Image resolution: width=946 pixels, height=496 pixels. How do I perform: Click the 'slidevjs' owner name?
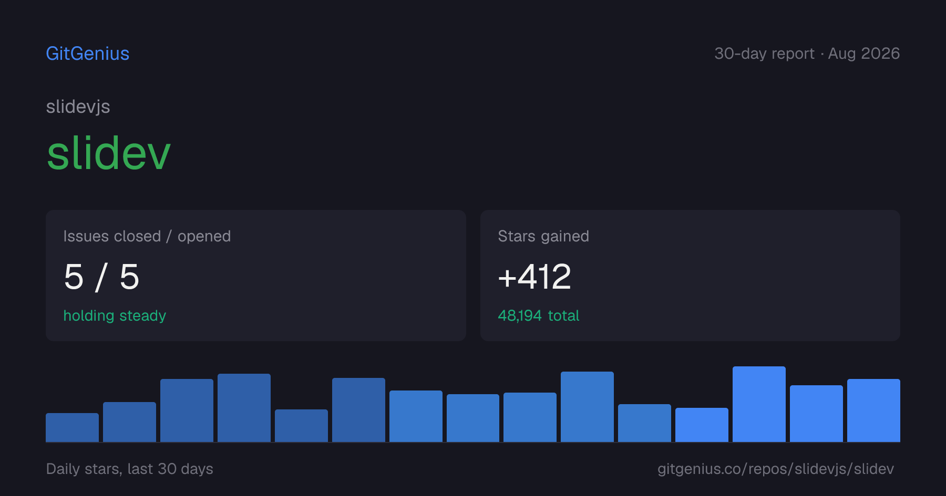click(x=78, y=107)
